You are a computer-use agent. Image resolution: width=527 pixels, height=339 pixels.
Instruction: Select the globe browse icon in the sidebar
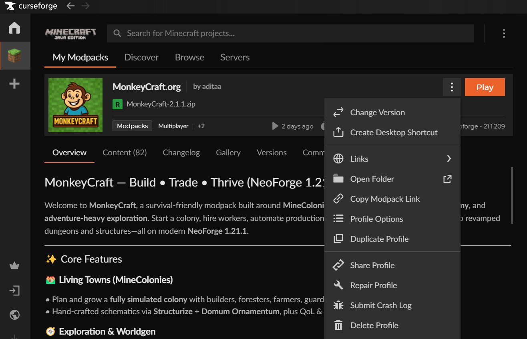[14, 315]
